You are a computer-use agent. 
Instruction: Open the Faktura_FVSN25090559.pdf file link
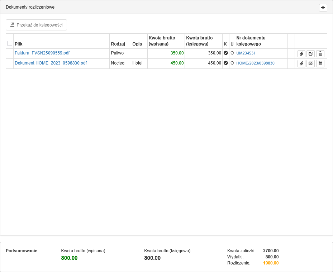click(42, 53)
